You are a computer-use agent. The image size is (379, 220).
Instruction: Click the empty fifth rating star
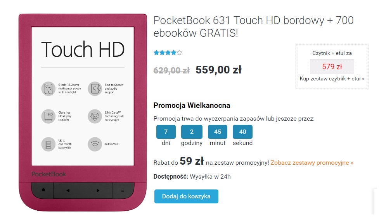[179, 53]
